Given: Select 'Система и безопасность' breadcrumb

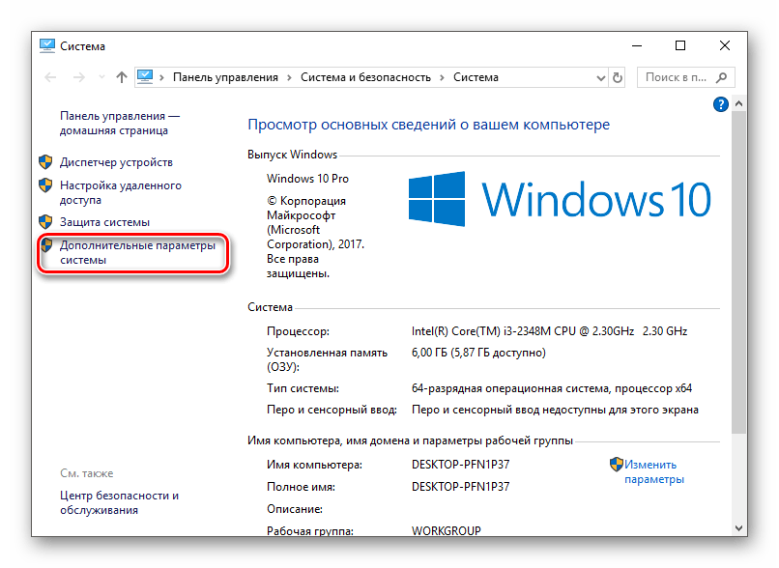Looking at the screenshot, I should point(365,77).
